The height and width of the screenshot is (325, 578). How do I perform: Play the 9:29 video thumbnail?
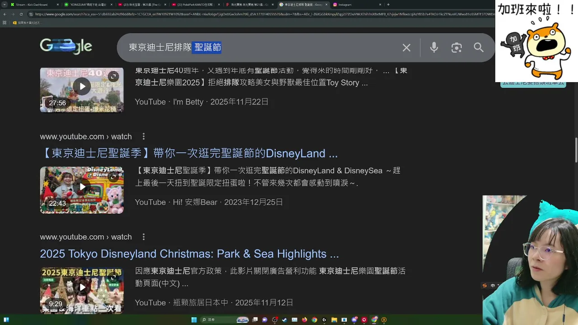tap(82, 290)
